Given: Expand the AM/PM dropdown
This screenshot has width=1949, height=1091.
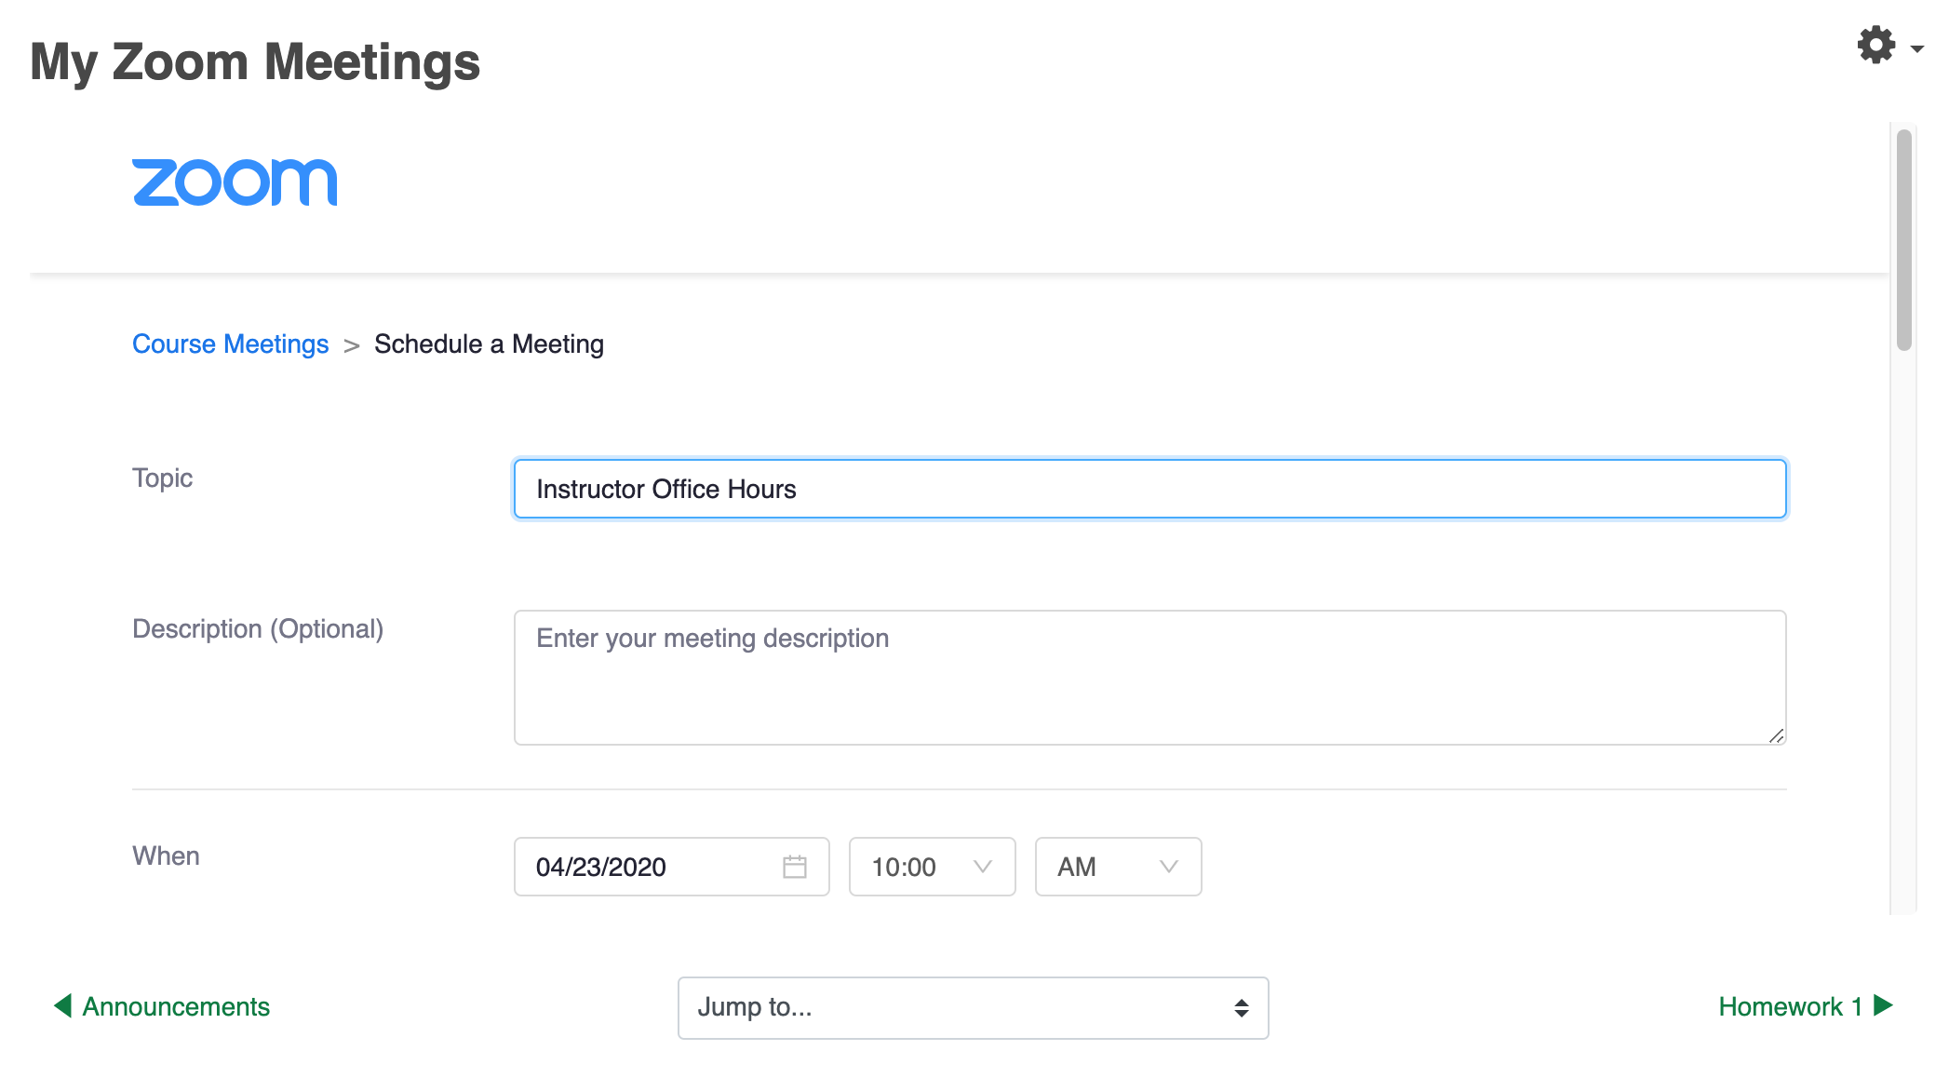Looking at the screenshot, I should (1118, 867).
